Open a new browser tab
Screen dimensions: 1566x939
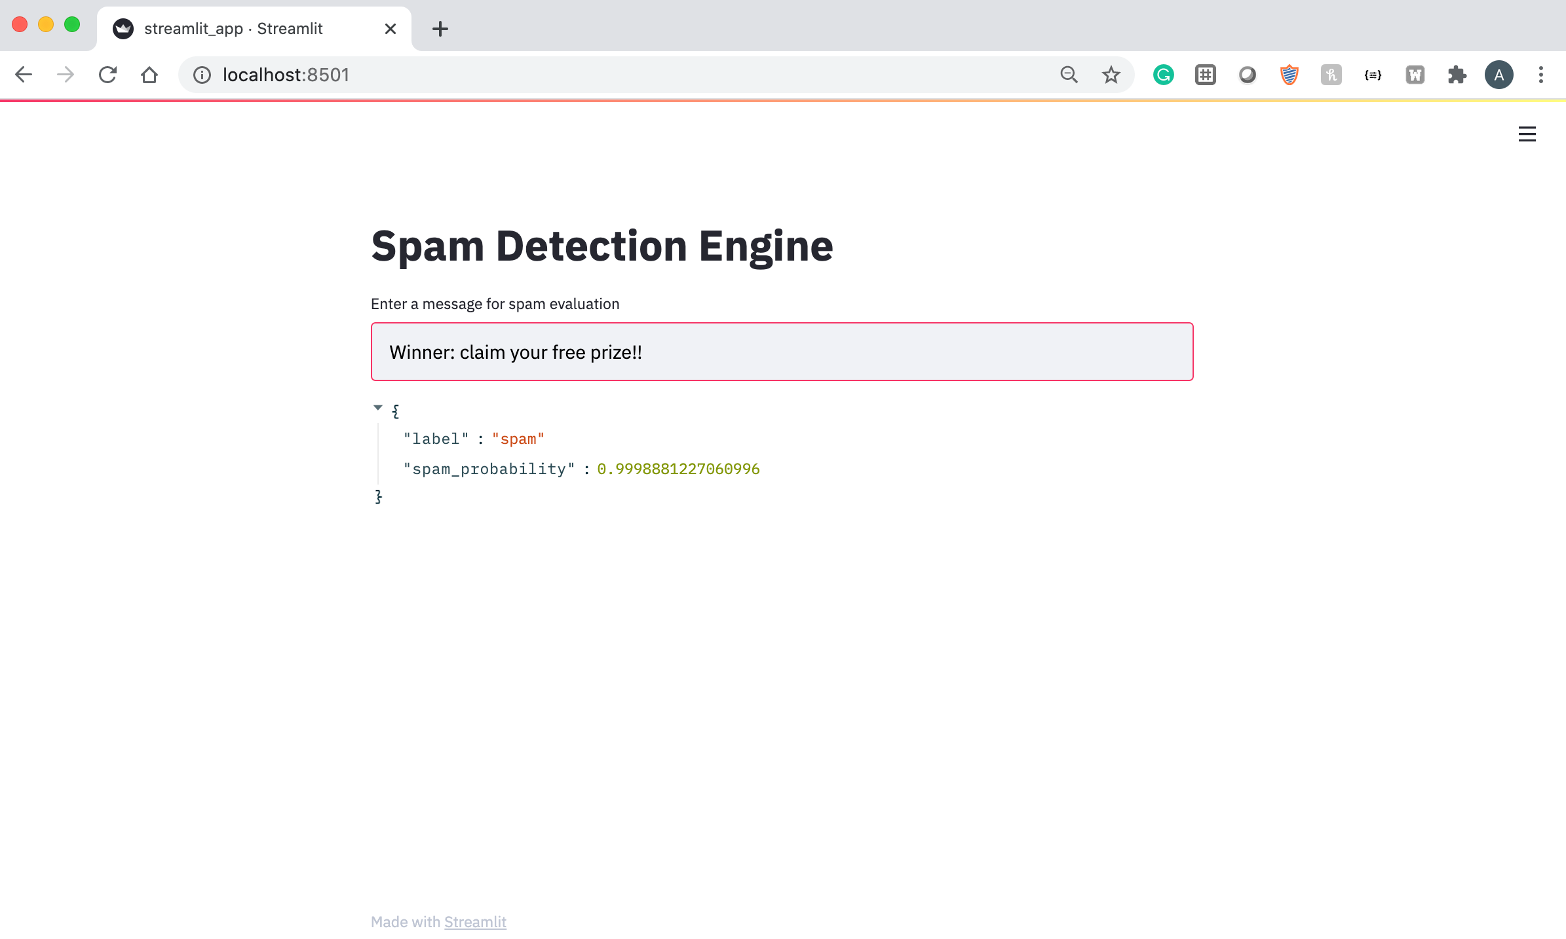440,29
